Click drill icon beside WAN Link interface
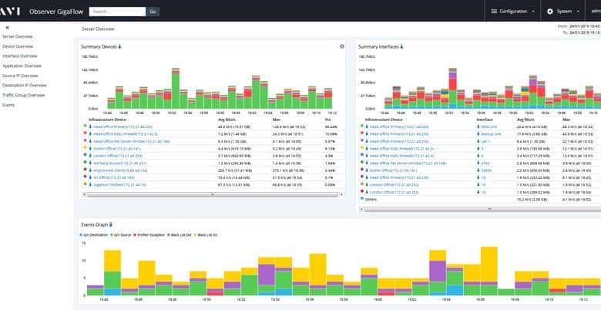The height and width of the screenshot is (310, 601). (x=478, y=126)
